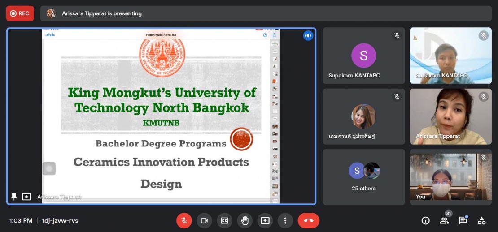
Task: Open the chat messages panel
Action: (463, 221)
